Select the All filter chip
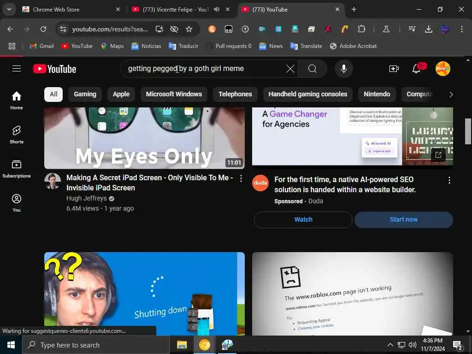 tap(53, 94)
